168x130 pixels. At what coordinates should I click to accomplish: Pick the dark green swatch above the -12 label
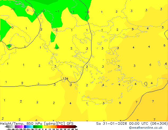pos(34,127)
